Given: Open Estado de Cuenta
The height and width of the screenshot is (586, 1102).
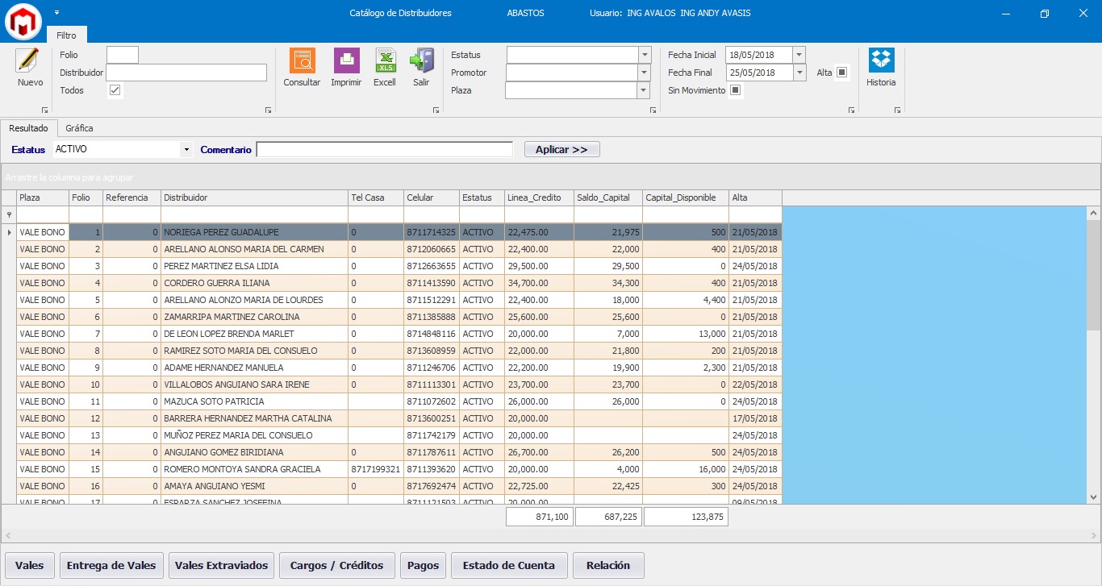Looking at the screenshot, I should (509, 565).
